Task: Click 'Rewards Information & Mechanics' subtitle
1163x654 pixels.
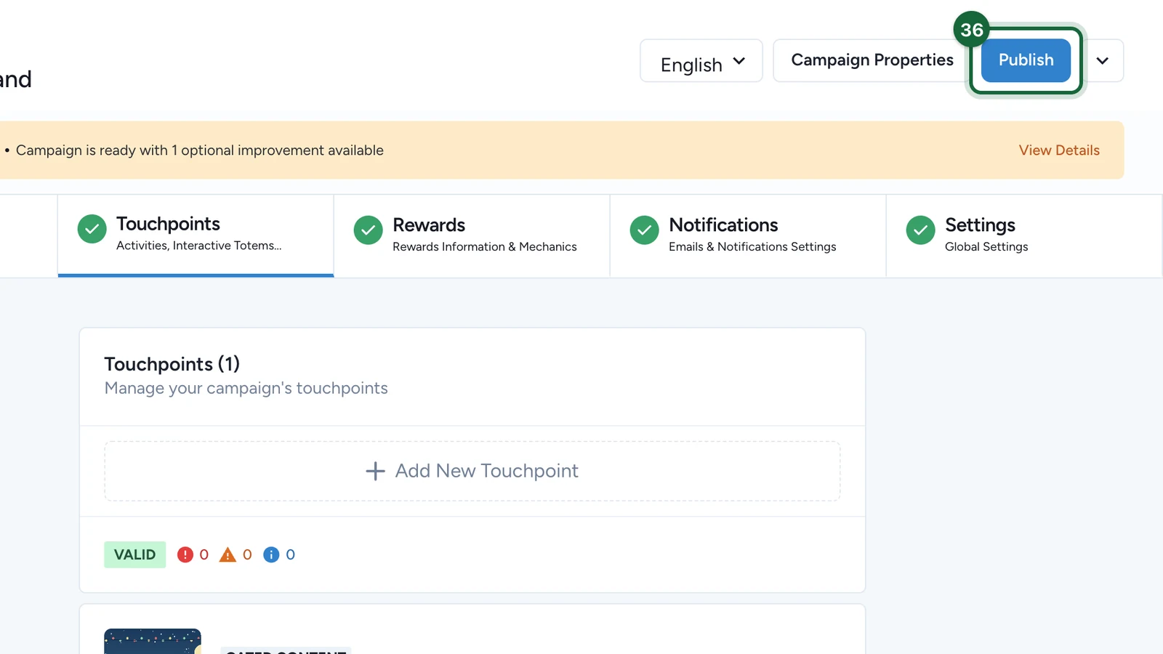Action: [485, 247]
